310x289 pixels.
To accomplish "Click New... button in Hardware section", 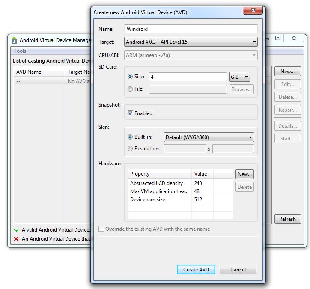I will [244, 174].
